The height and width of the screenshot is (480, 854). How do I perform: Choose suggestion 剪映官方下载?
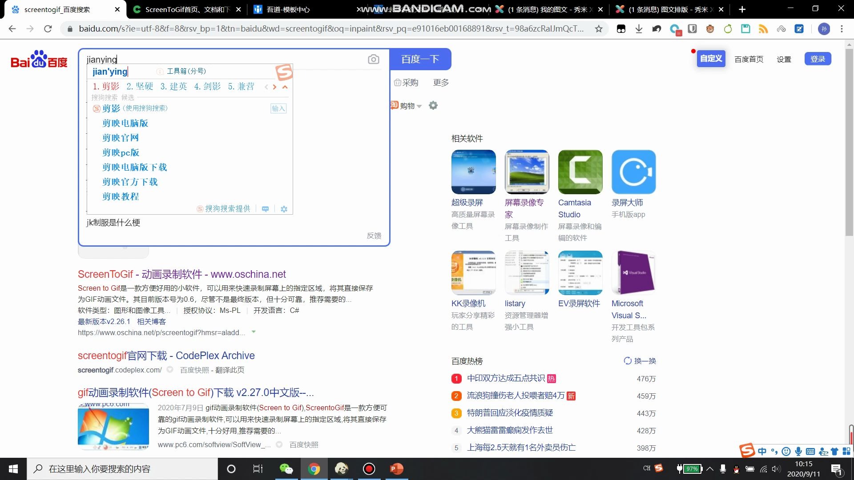(x=130, y=182)
